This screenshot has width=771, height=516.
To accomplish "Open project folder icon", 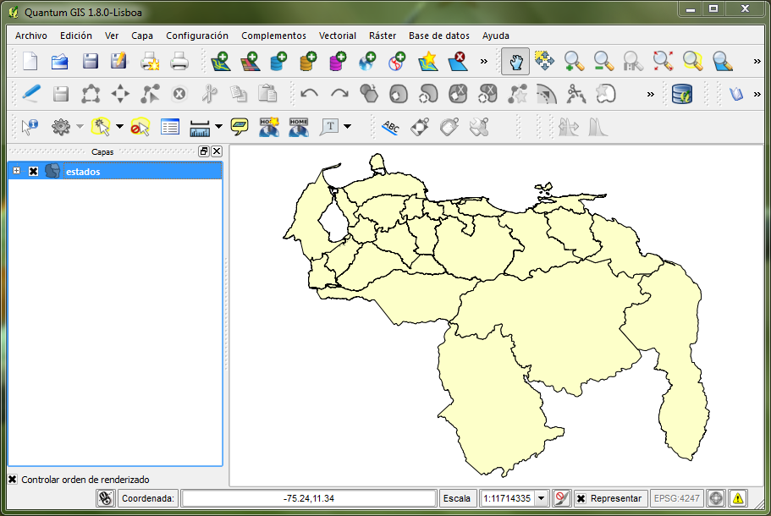I will 59,62.
